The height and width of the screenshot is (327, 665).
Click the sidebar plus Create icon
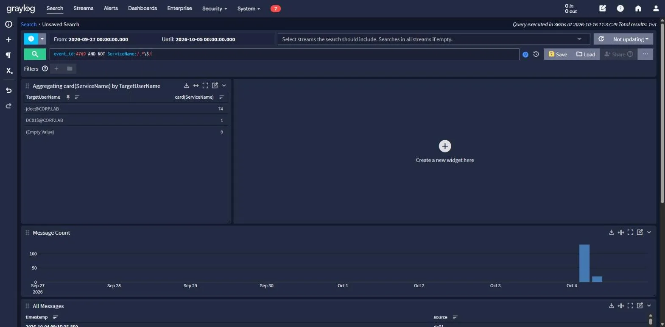(8, 40)
